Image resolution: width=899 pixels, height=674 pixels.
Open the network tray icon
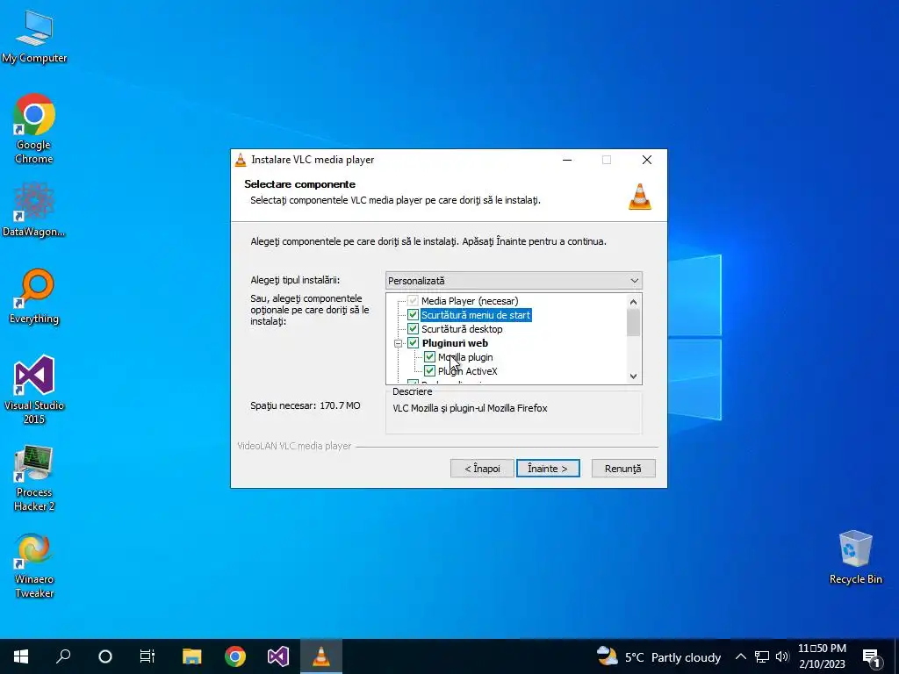(762, 656)
